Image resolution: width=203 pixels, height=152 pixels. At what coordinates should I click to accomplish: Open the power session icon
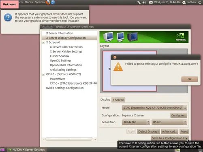tap(200, 2)
